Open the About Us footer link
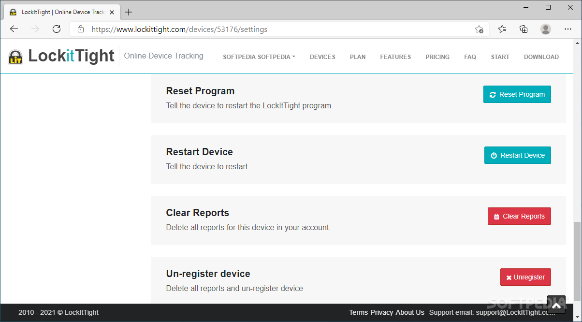Screen dimensions: 582x322 pyautogui.click(x=410, y=312)
